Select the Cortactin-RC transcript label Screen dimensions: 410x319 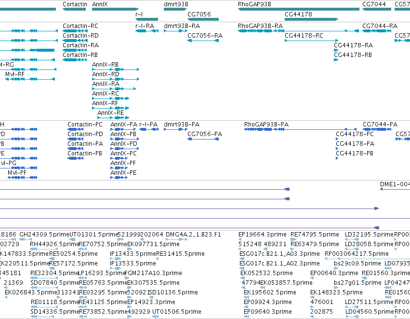tap(80, 26)
